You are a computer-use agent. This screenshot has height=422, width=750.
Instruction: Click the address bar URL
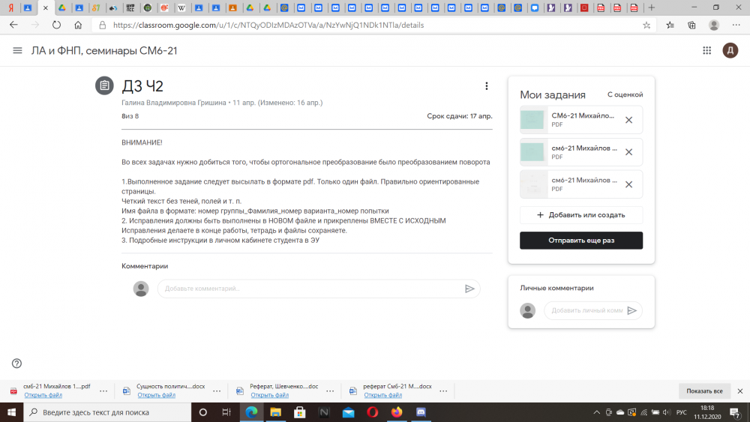coord(268,25)
